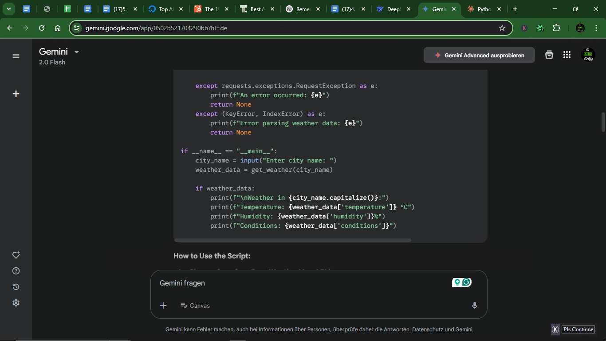
Task: Open the tab search dropdown in Chrome
Action: pyautogui.click(x=8, y=9)
